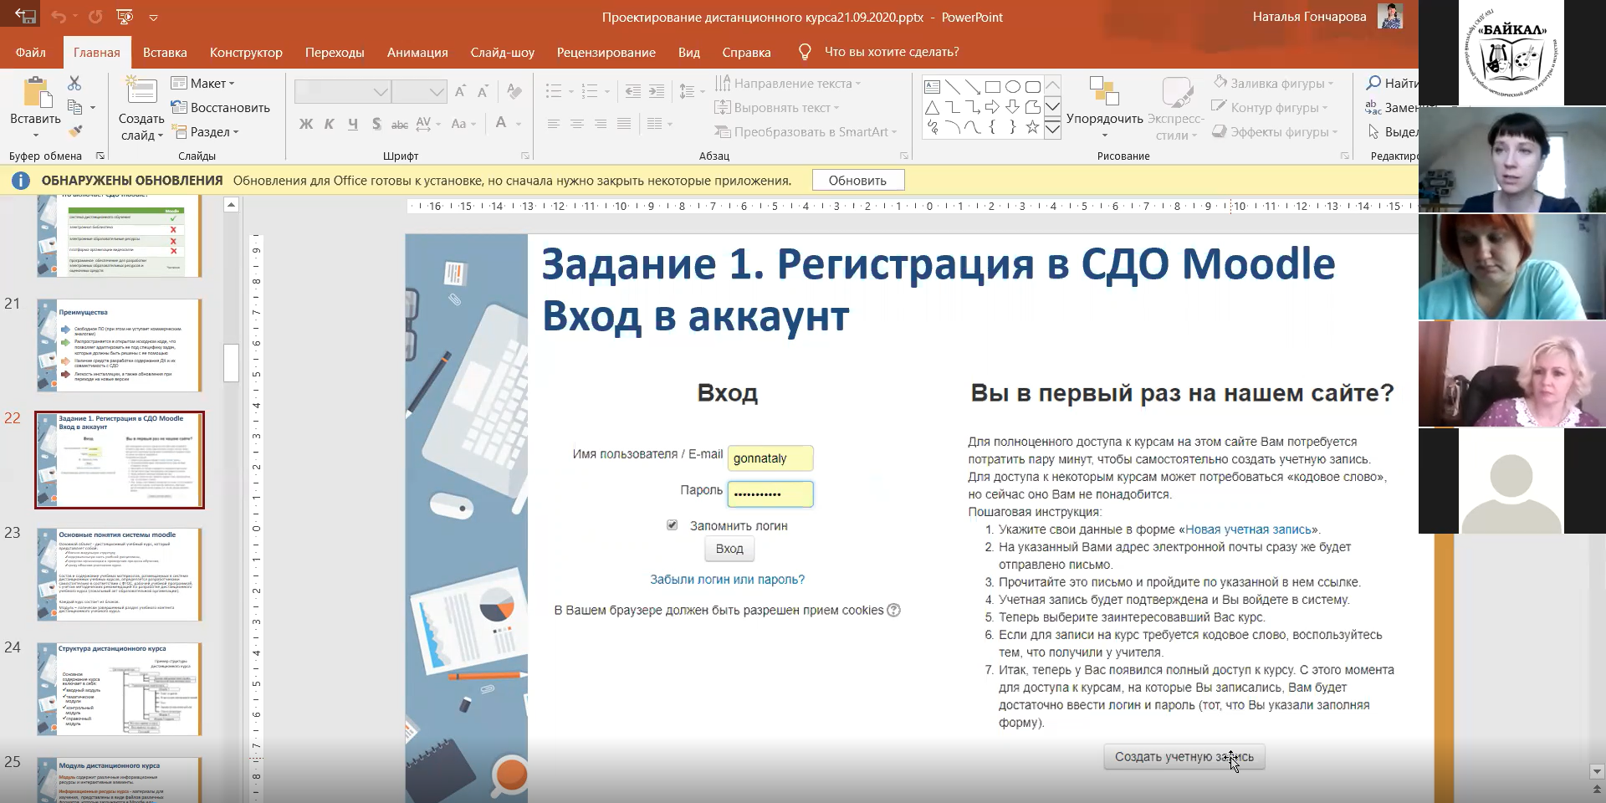This screenshot has width=1606, height=803.
Task: Toggle the Запомнить логин checkbox
Action: click(x=672, y=524)
